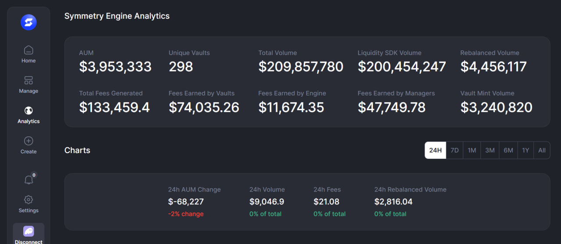The height and width of the screenshot is (244, 561).
Task: Click the Create plus icon
Action: 28,141
